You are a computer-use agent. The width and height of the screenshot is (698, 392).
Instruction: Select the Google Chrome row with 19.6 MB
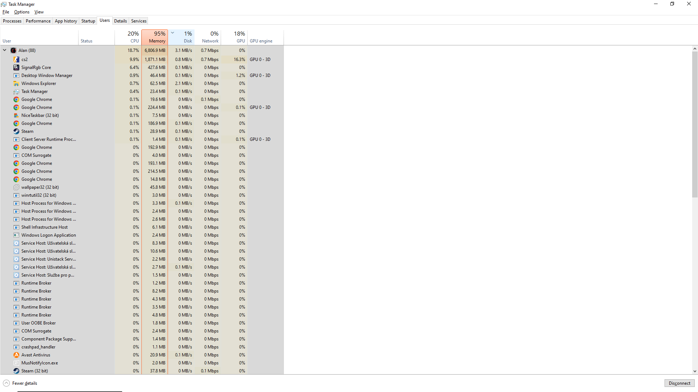(x=142, y=99)
